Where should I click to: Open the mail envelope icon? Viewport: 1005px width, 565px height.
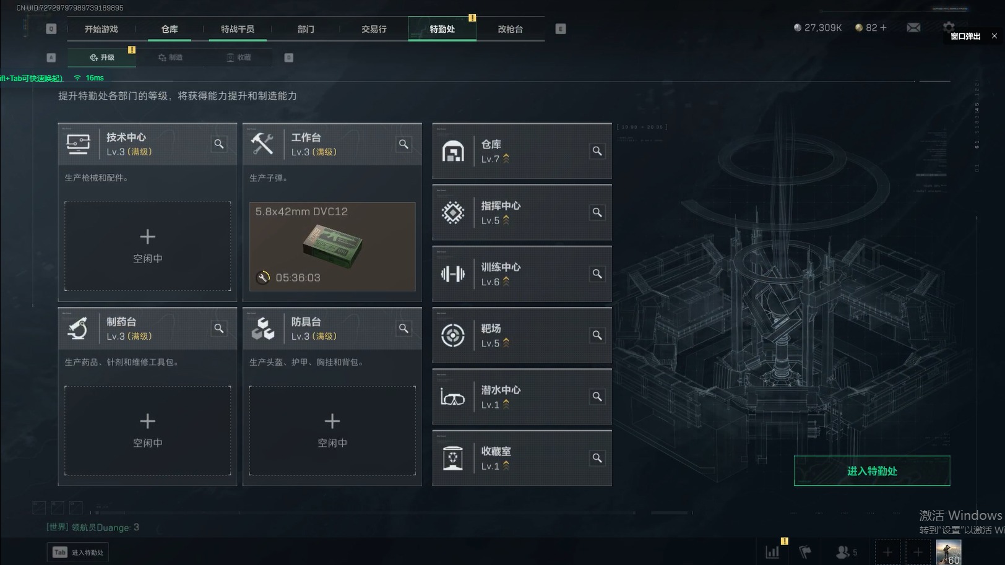913,28
